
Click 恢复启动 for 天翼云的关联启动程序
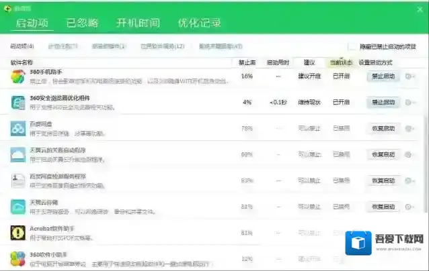383,155
